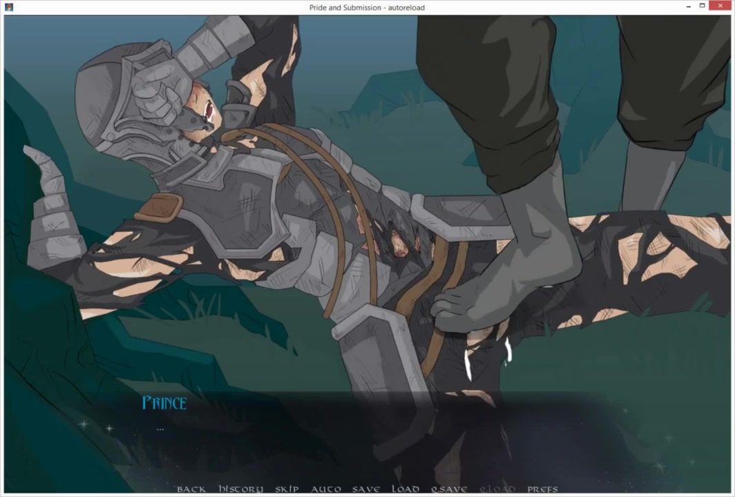The width and height of the screenshot is (735, 497).
Task: Open the Save screen
Action: tap(365, 489)
